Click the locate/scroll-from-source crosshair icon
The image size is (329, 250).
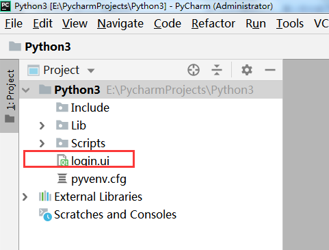(x=194, y=70)
